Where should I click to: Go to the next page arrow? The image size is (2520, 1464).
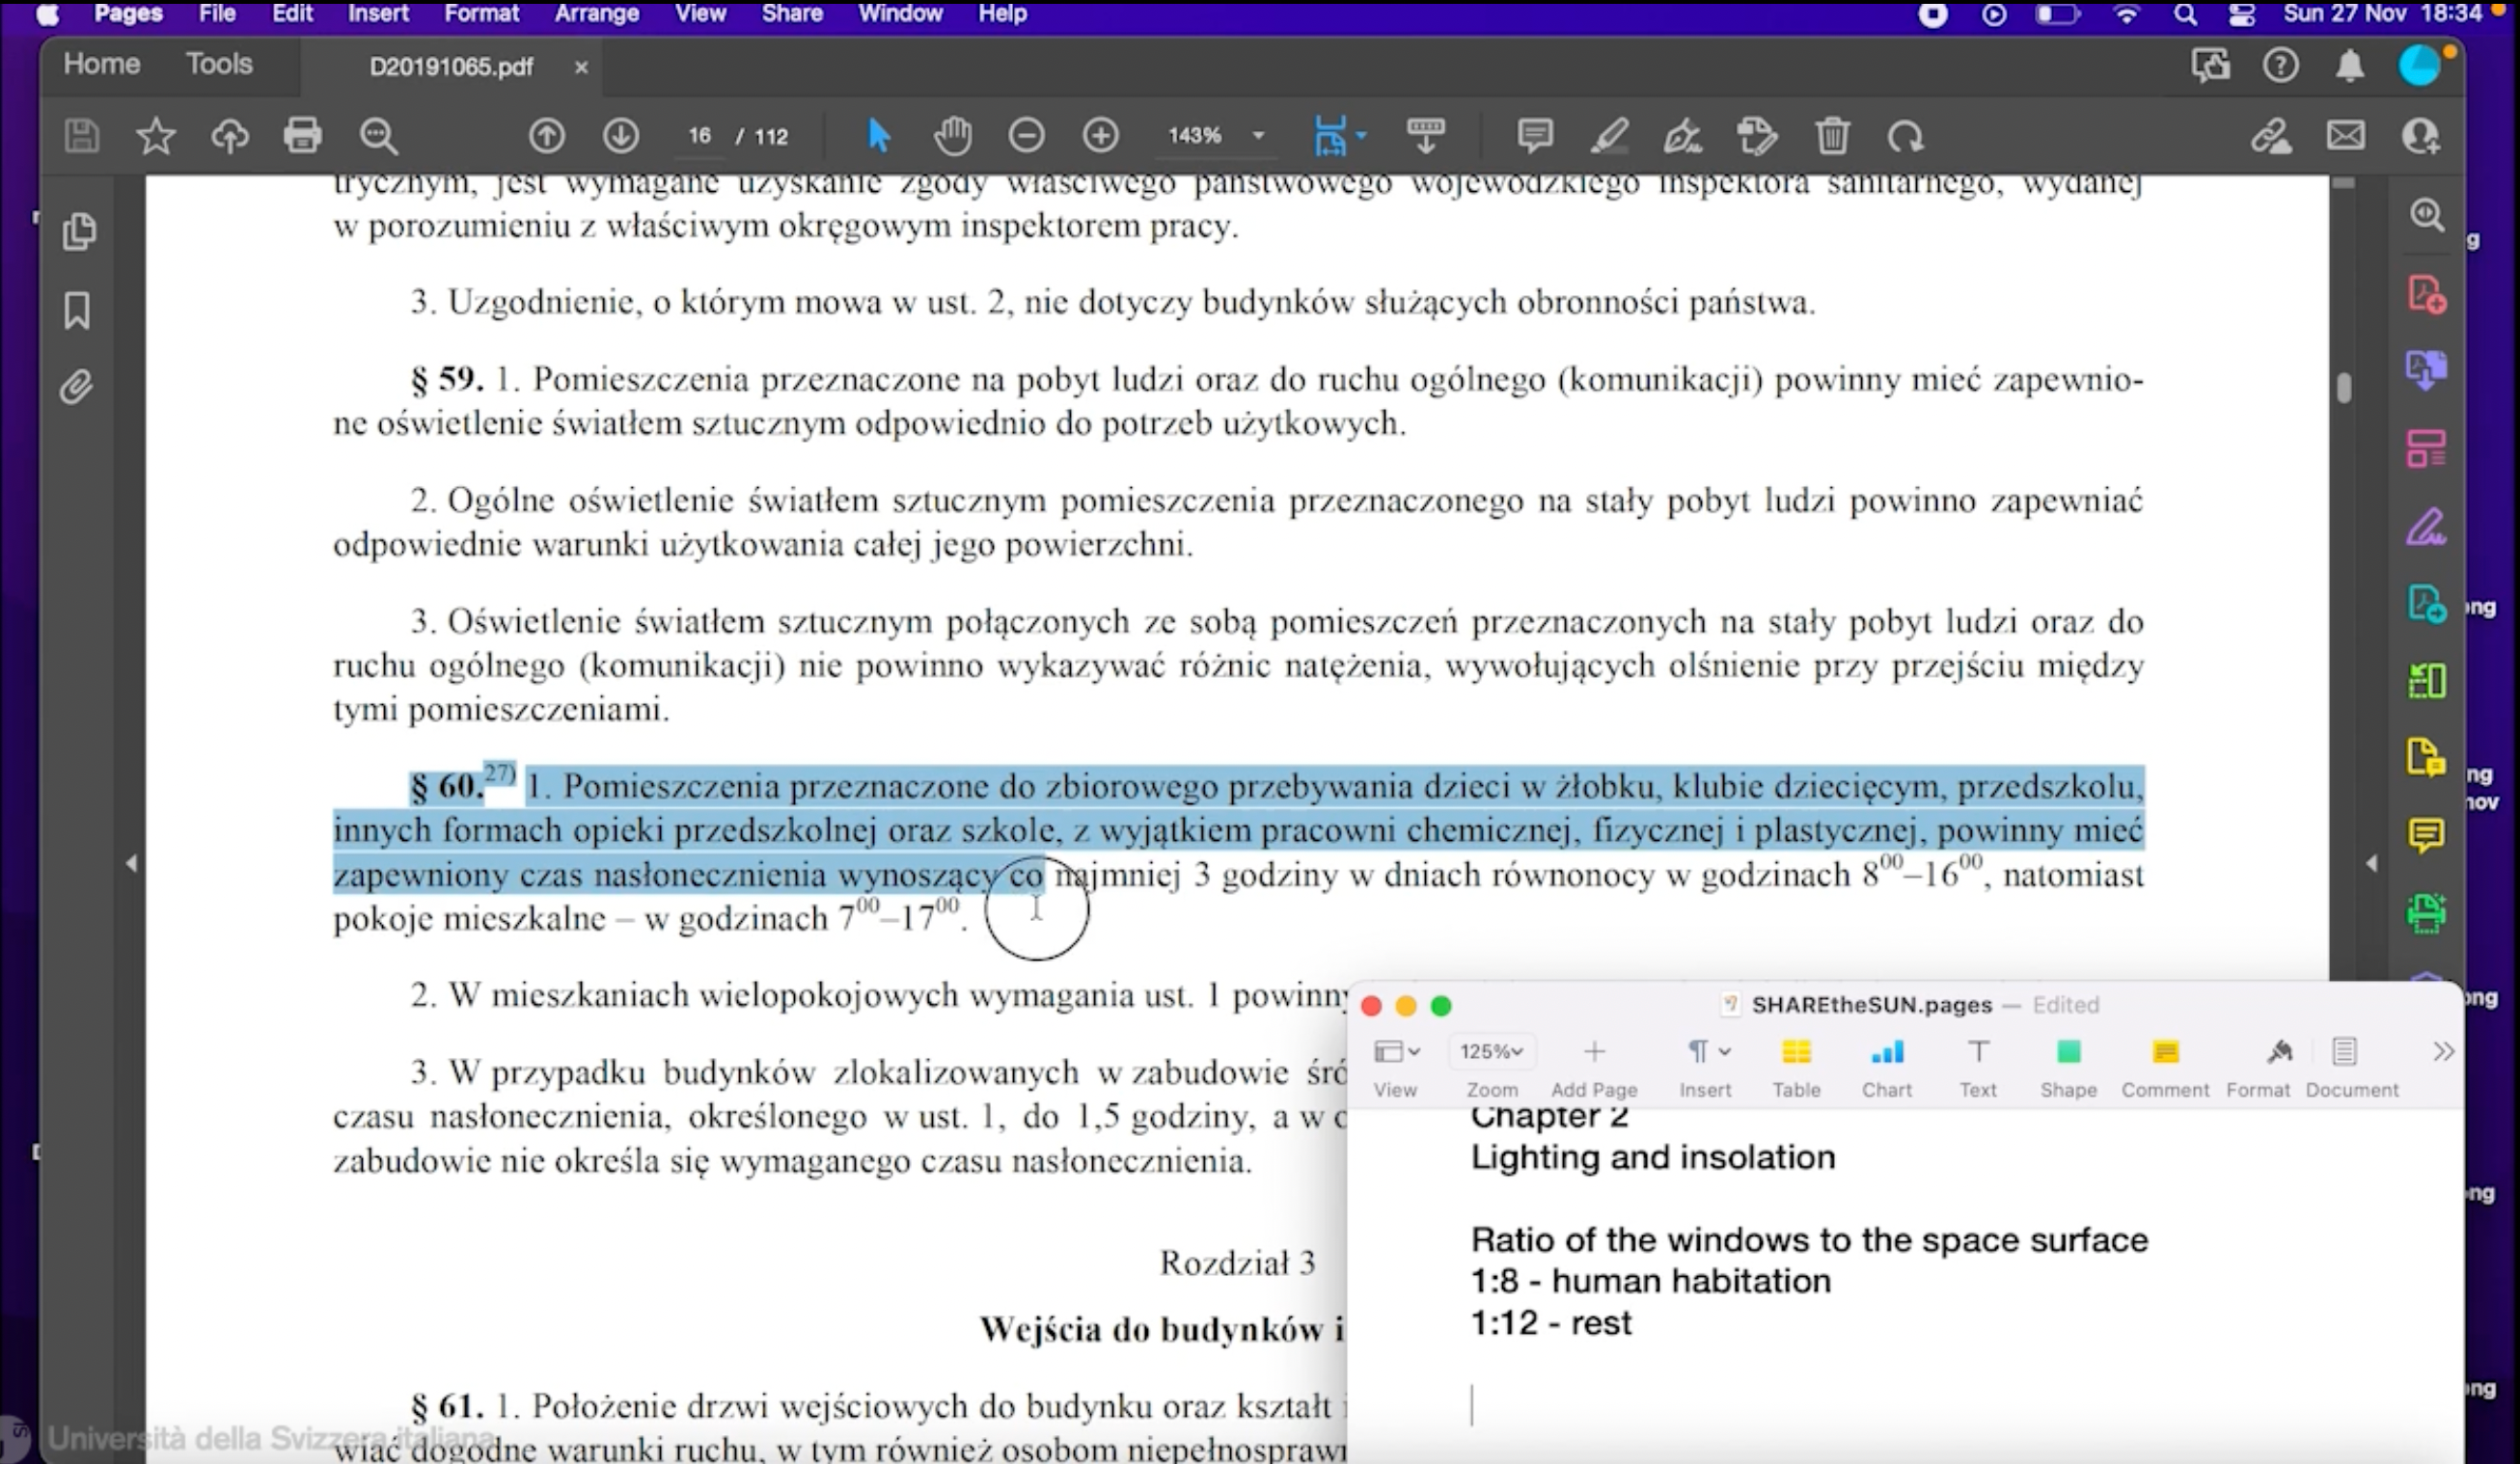coord(620,135)
